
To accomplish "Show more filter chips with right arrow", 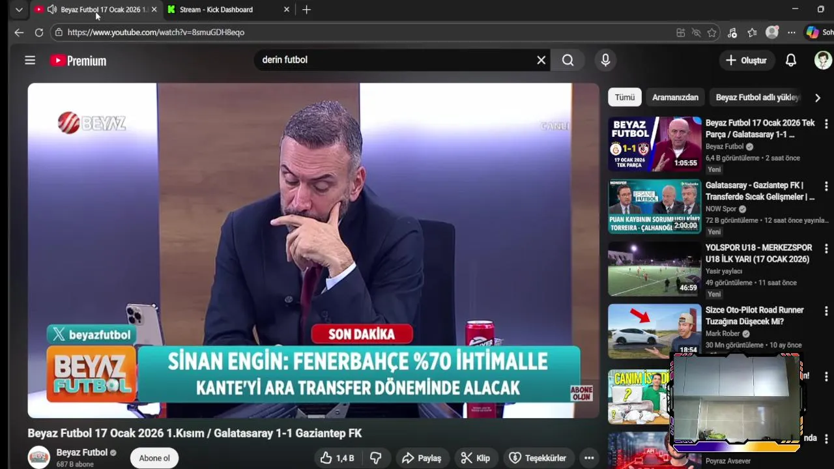I will click(818, 98).
